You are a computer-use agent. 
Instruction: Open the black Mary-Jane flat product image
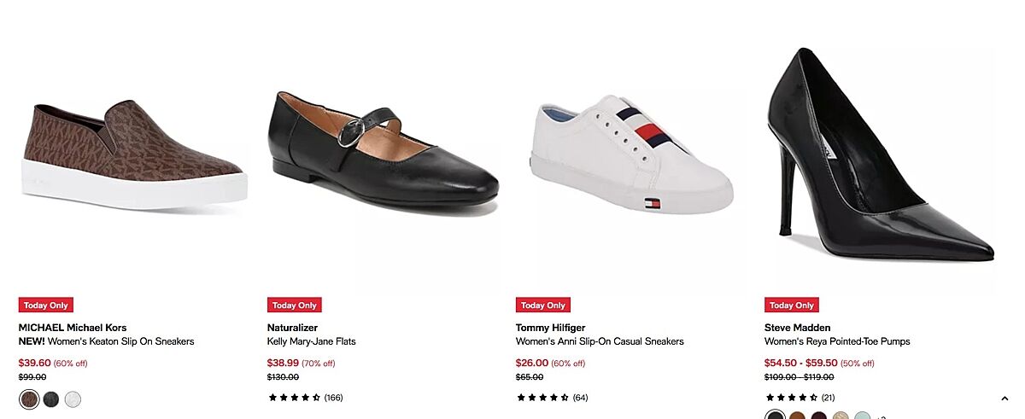(x=383, y=148)
